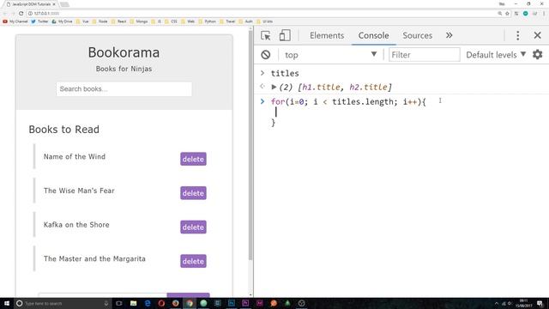Click the Bookorama heading
Image resolution: width=549 pixels, height=309 pixels.
[124, 52]
